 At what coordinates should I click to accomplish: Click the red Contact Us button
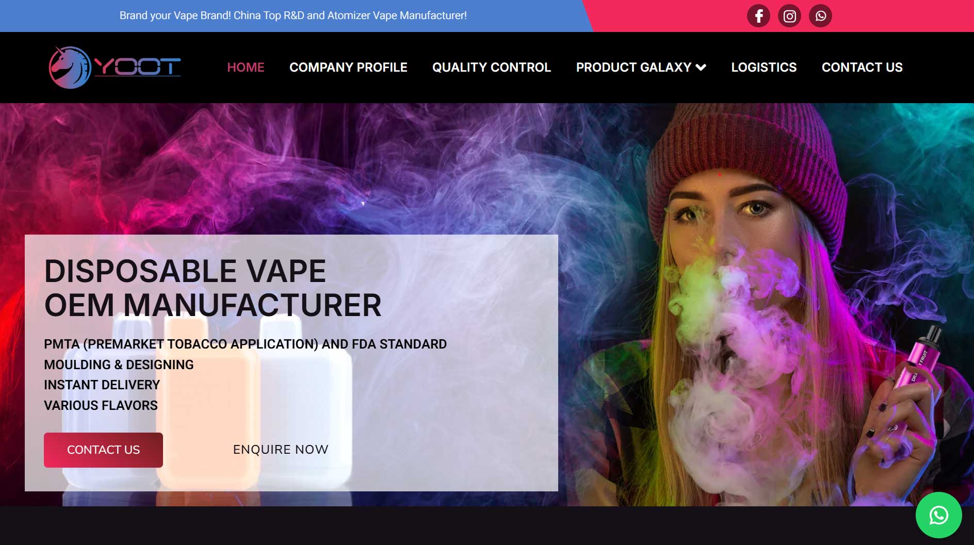click(103, 450)
